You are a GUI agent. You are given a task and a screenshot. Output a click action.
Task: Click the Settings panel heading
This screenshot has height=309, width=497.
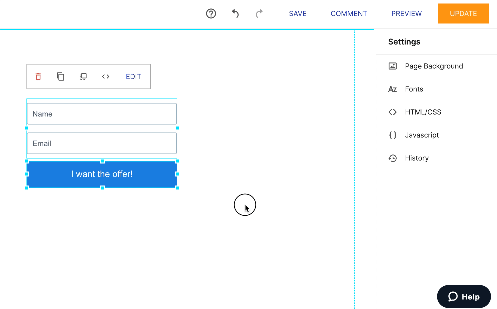(404, 42)
